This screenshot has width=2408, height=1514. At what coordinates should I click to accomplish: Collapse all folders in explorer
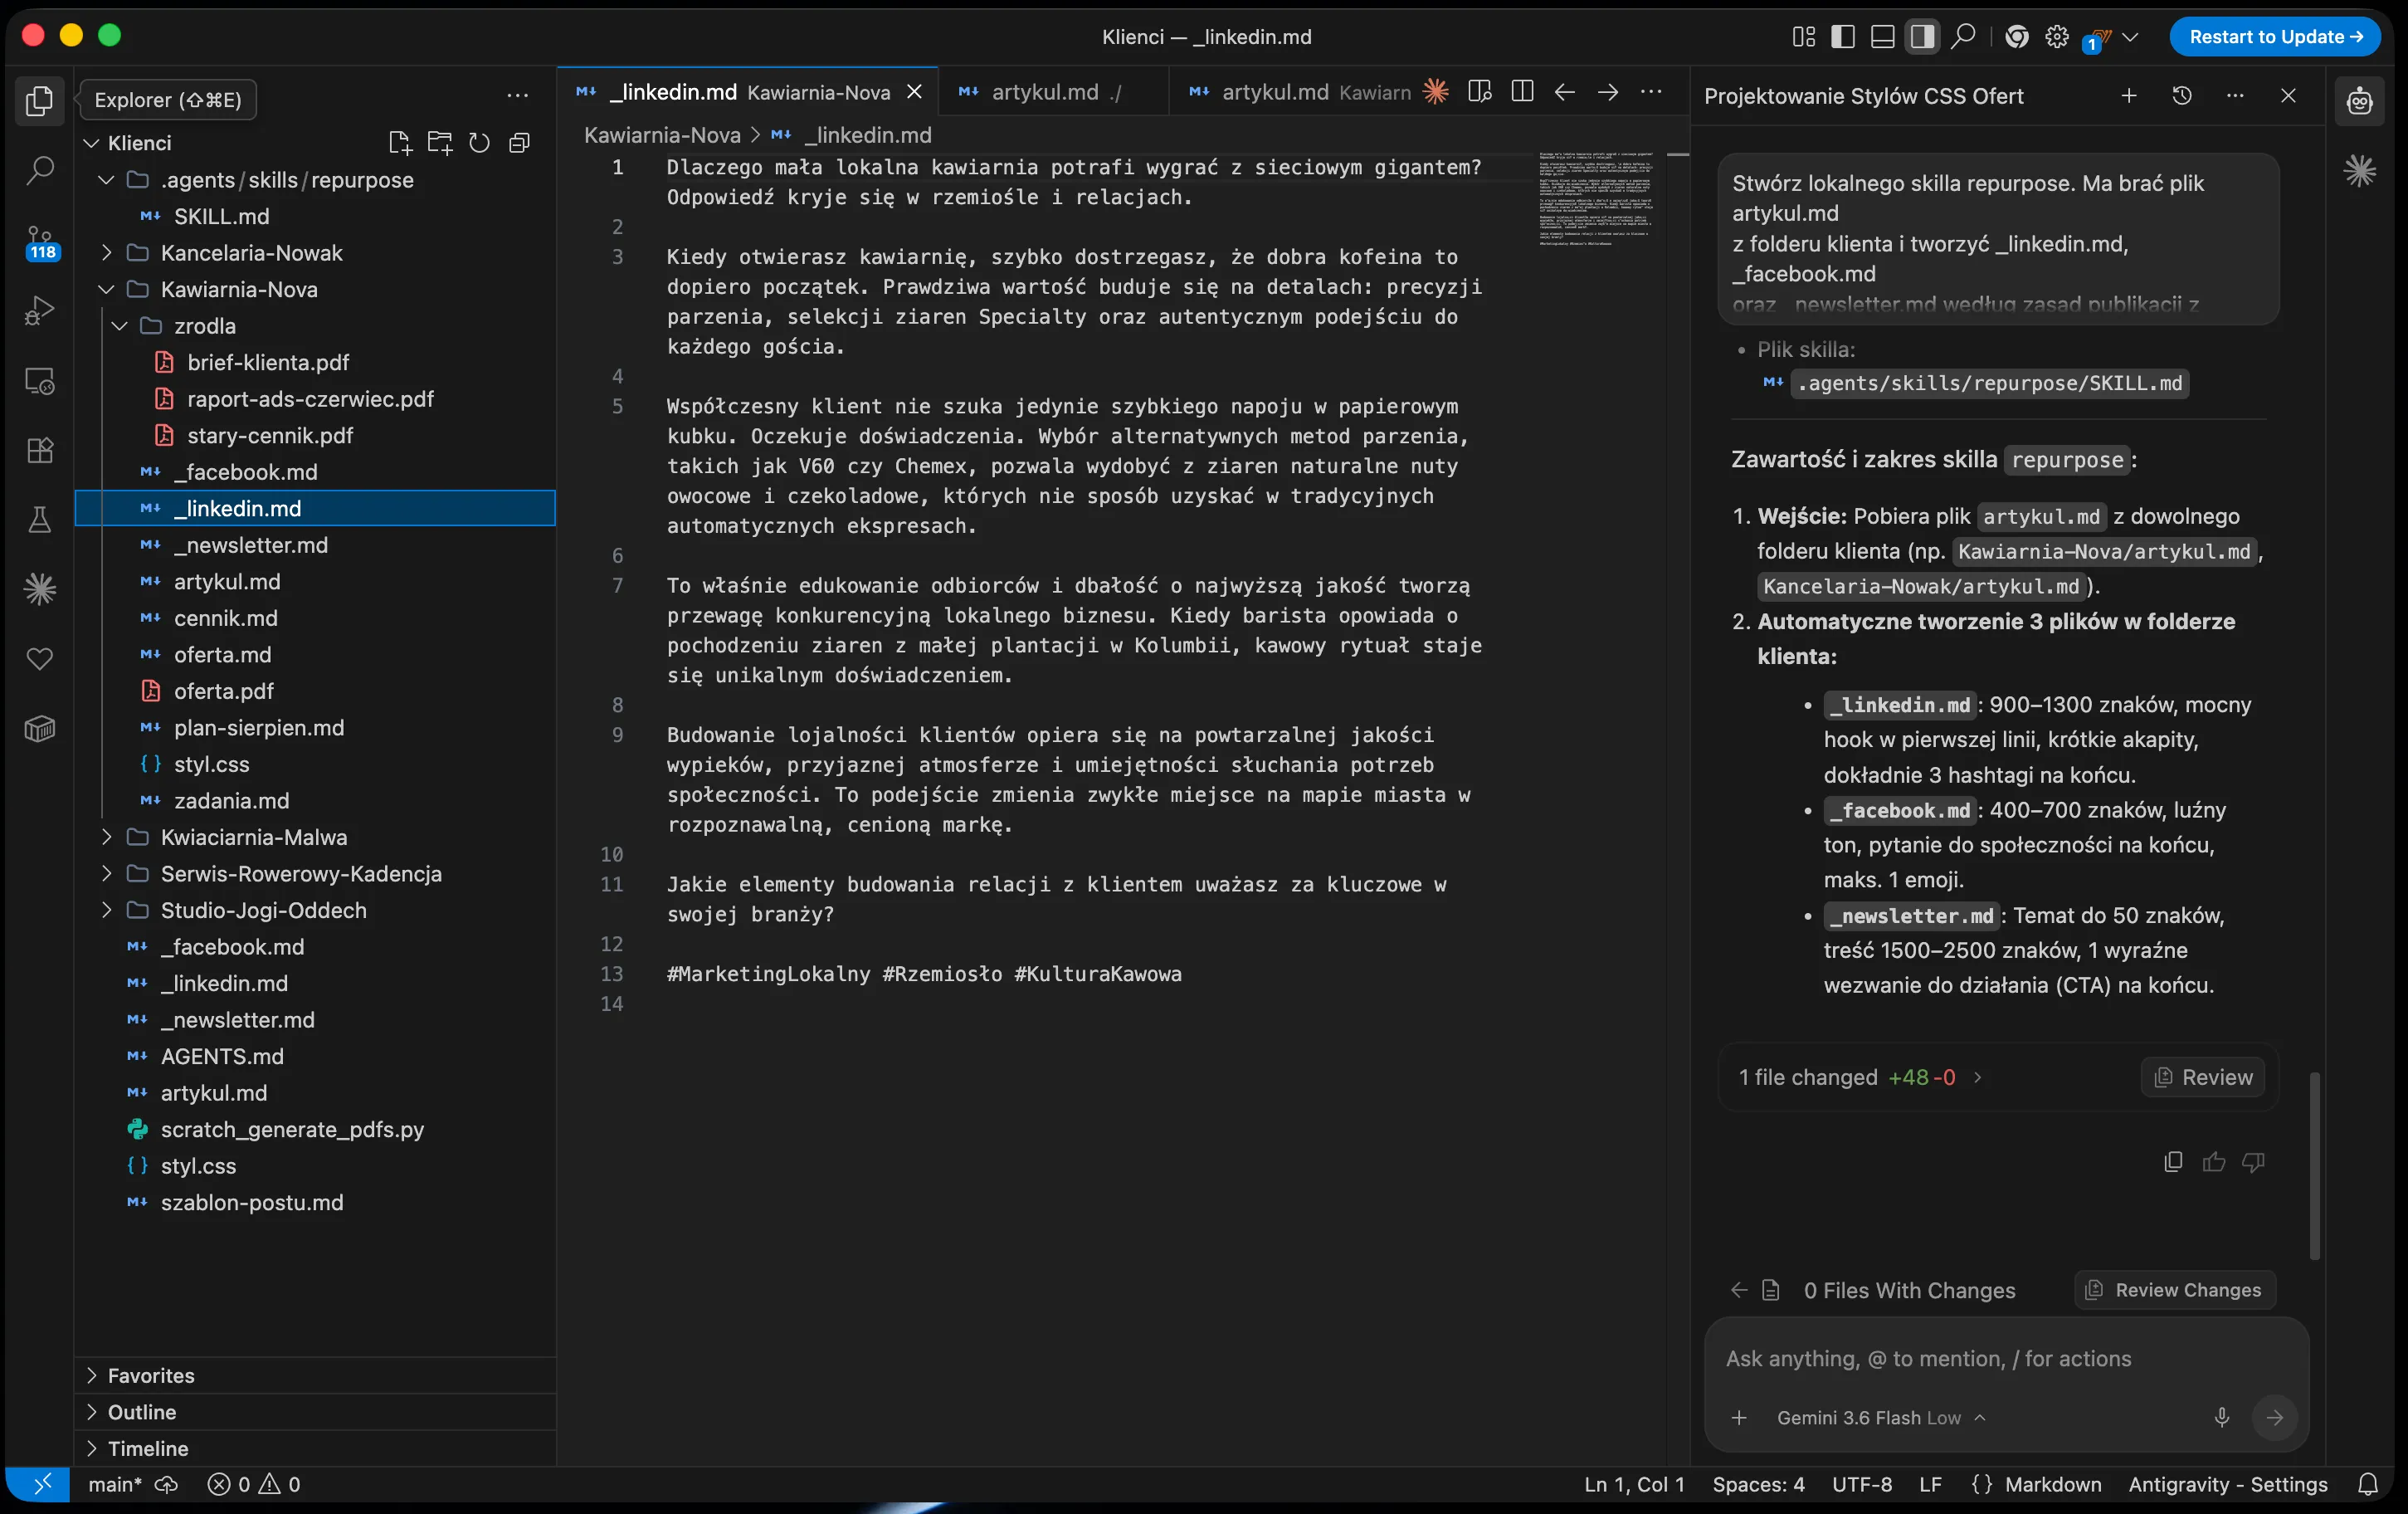pos(518,143)
